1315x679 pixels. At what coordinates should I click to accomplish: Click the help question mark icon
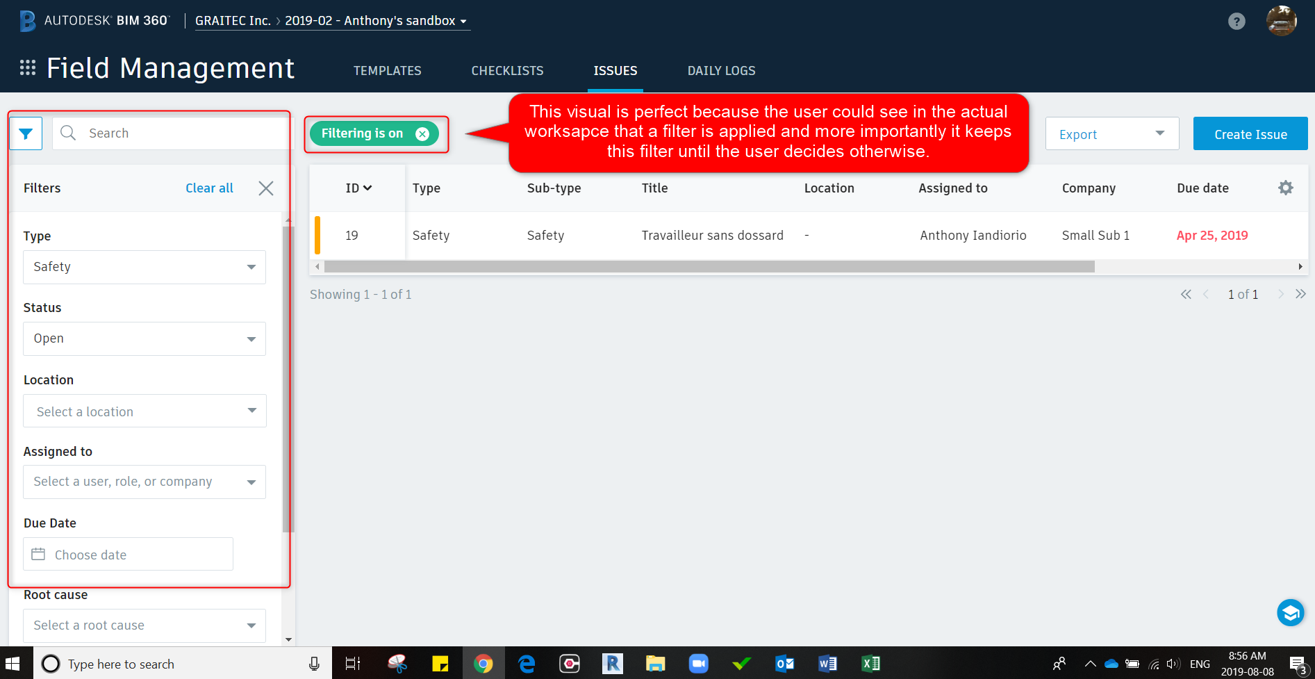pos(1237,21)
